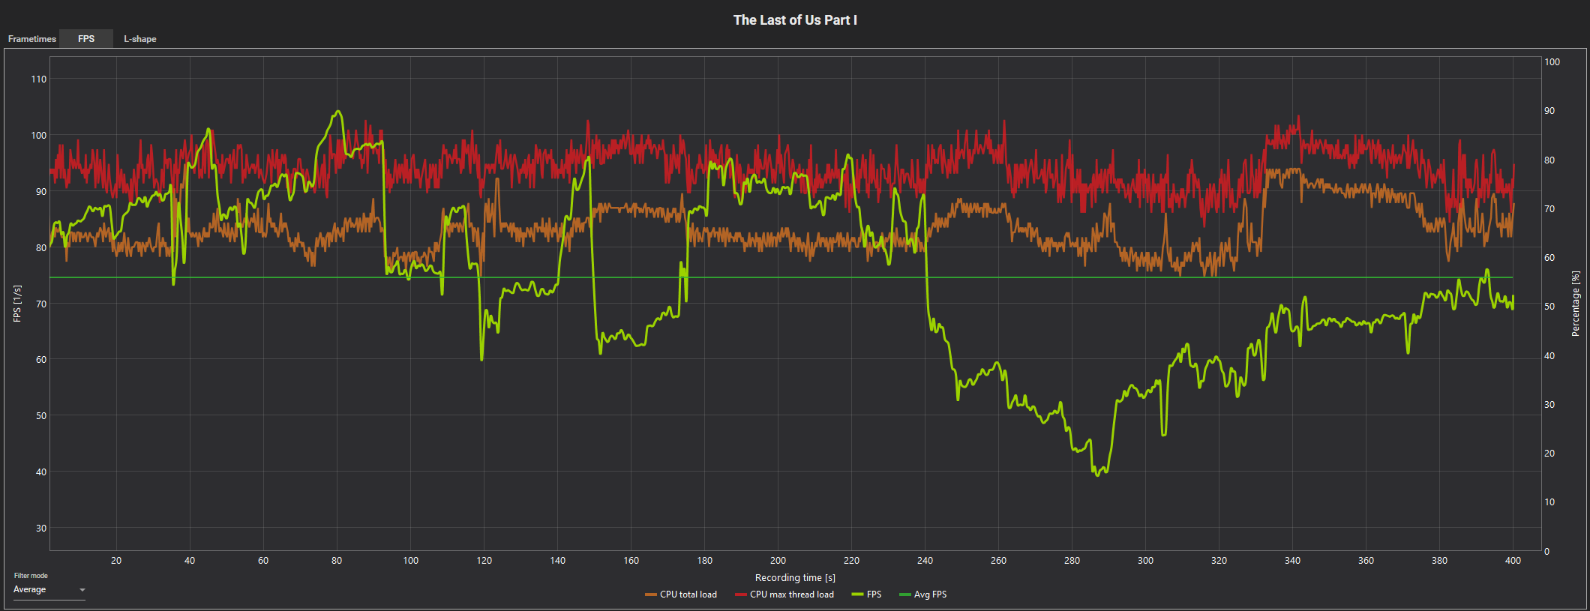This screenshot has height=611, width=1590.
Task: Click the yellow-green FPS legend swatch
Action: coord(857,595)
